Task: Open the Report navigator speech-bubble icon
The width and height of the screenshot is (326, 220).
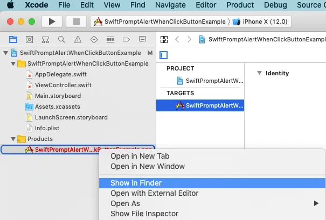Action: pyautogui.click(x=142, y=39)
